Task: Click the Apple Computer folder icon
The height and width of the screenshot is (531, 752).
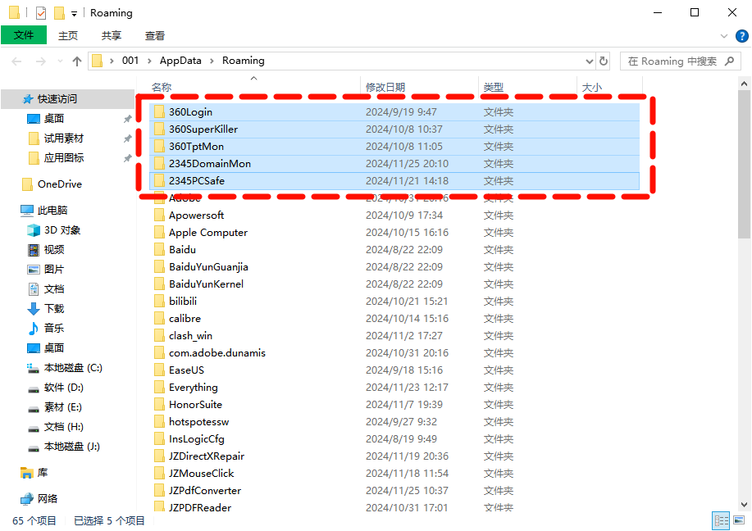Action: pos(159,233)
